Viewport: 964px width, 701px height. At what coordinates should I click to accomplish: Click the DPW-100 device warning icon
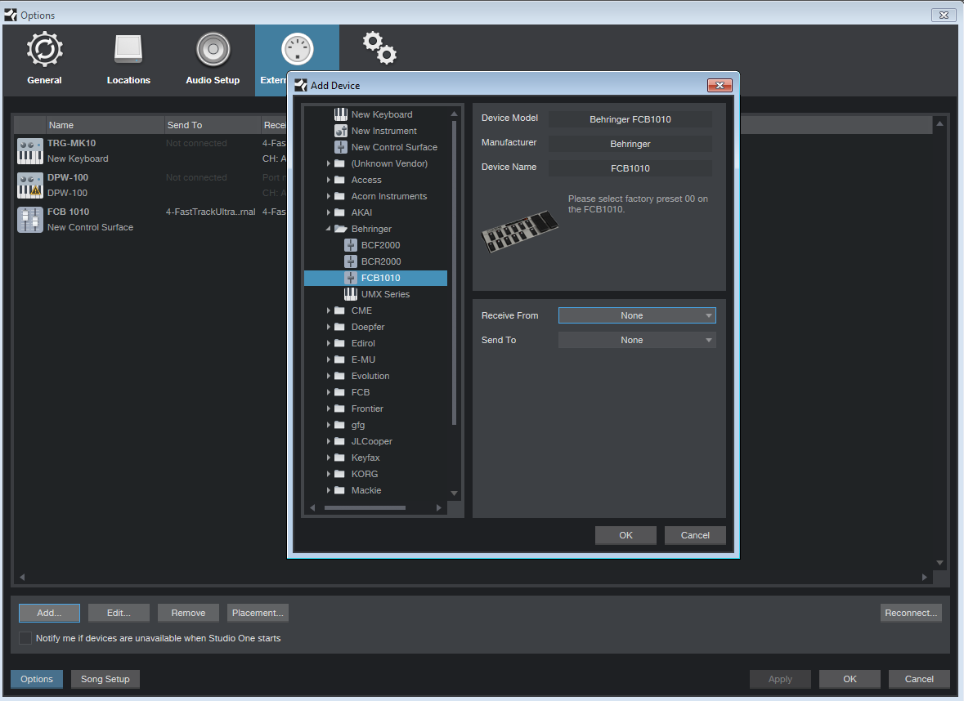pyautogui.click(x=29, y=185)
